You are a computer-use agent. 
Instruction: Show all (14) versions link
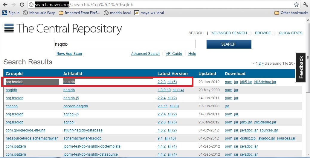tap(178, 90)
